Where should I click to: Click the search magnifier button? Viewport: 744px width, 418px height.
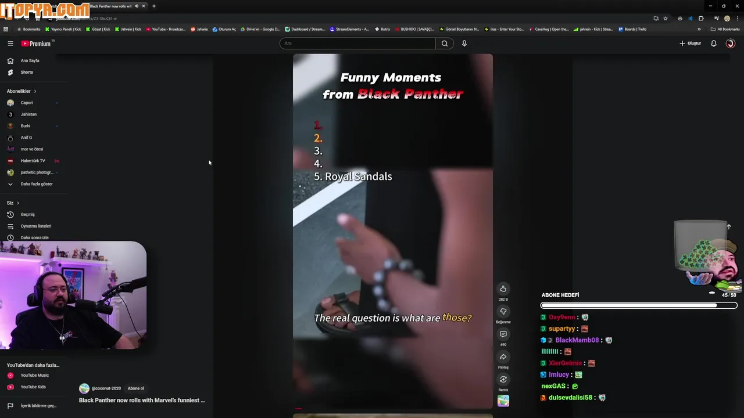445,44
